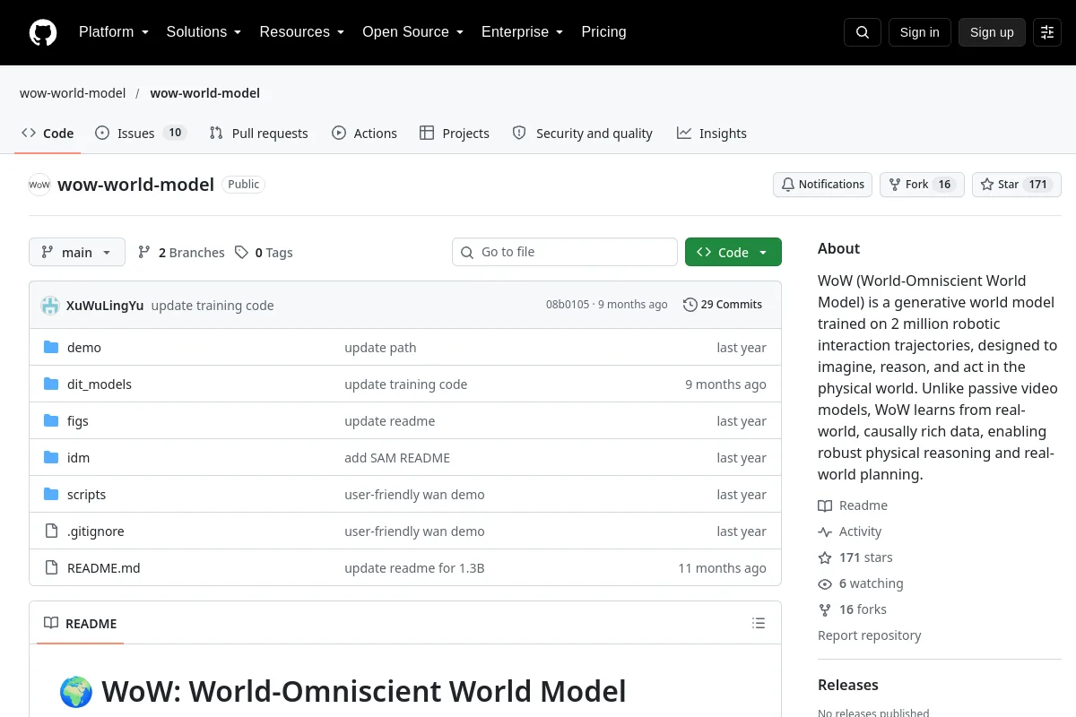Switch to the Code tab
The image size is (1076, 717).
coord(48,133)
